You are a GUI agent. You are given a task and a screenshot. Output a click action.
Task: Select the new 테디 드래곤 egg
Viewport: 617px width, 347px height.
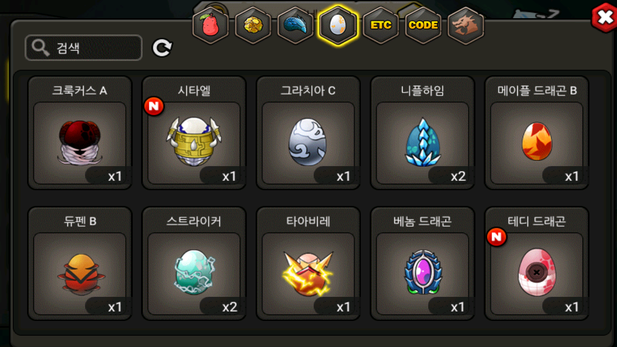coord(536,263)
